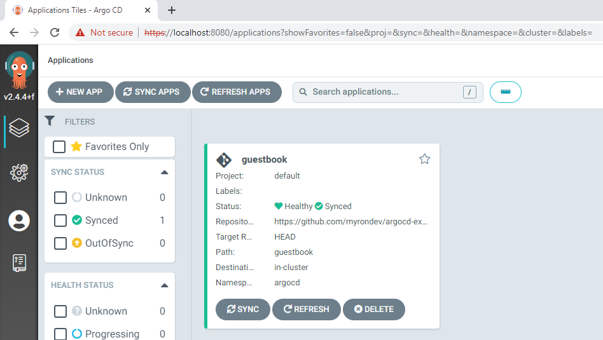Open the Applications layers icon in sidebar
This screenshot has width=603, height=340.
[19, 128]
